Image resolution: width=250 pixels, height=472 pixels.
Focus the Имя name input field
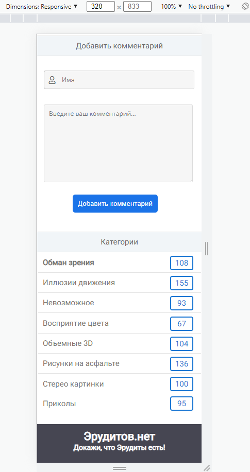tap(127, 80)
